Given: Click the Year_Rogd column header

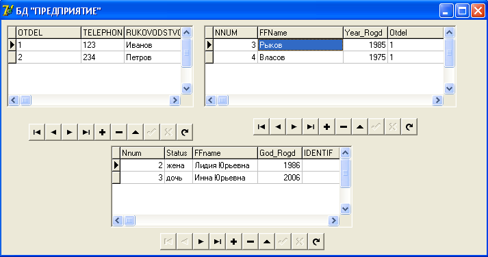Looking at the screenshot, I should [365, 33].
